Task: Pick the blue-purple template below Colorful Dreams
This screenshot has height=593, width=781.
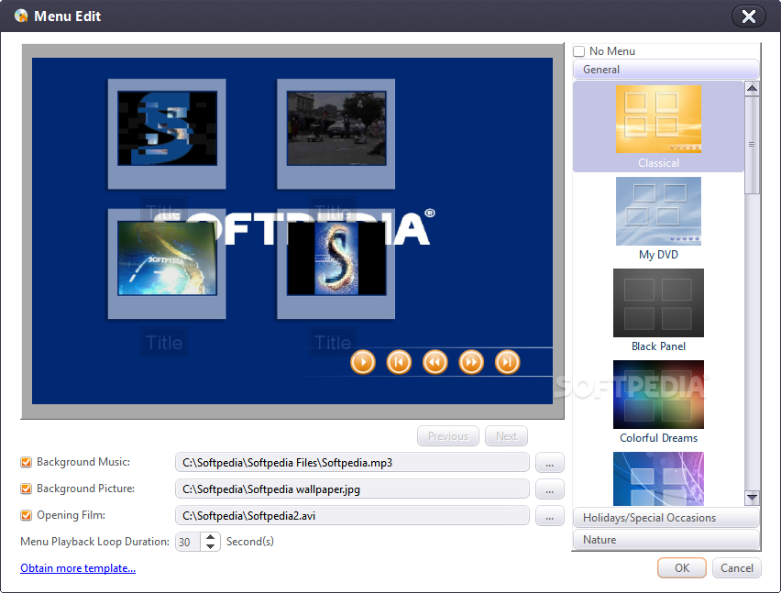Action: (x=658, y=478)
